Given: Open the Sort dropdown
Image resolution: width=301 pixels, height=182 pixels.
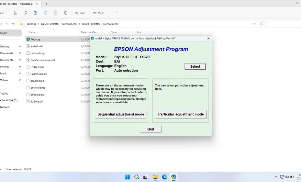Looking at the screenshot, I should pyautogui.click(x=81, y=13).
